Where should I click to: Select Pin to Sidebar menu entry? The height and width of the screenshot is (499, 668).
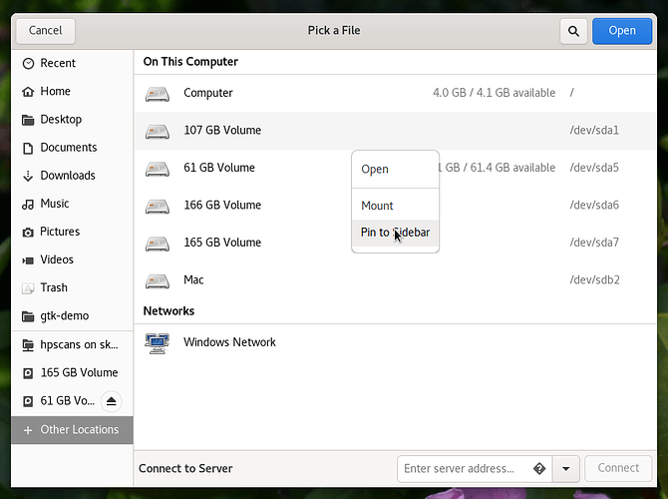396,233
